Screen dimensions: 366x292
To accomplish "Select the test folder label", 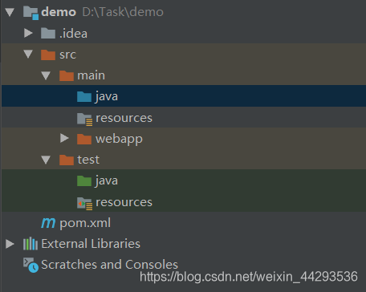I will [x=88, y=160].
